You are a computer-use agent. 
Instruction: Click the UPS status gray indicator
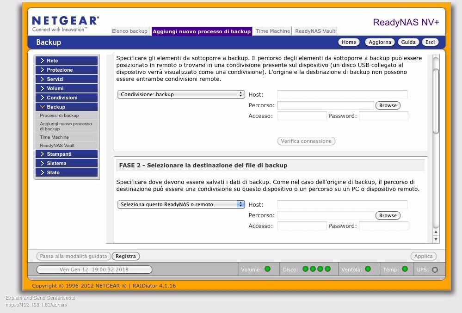pos(435,270)
